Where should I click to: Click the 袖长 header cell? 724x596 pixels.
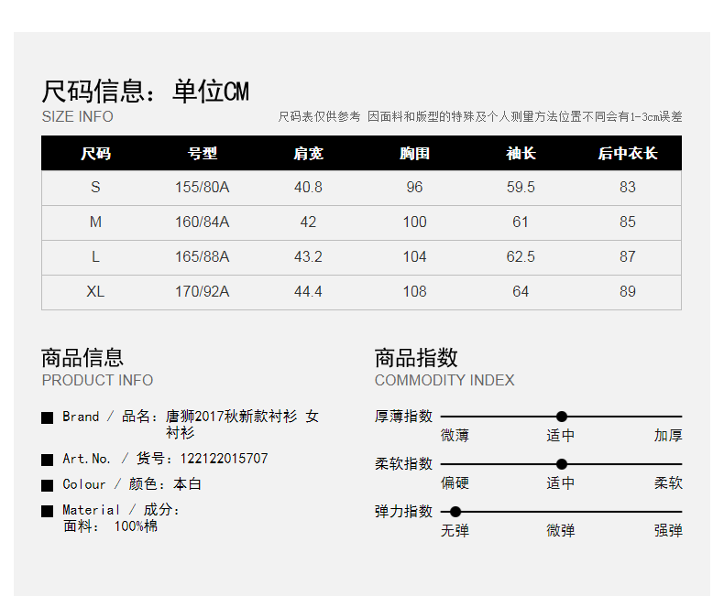(521, 154)
